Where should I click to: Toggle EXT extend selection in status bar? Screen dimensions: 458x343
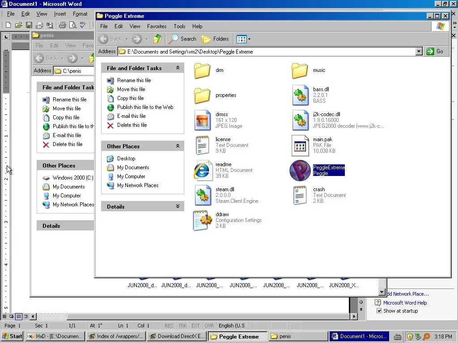coord(195,326)
